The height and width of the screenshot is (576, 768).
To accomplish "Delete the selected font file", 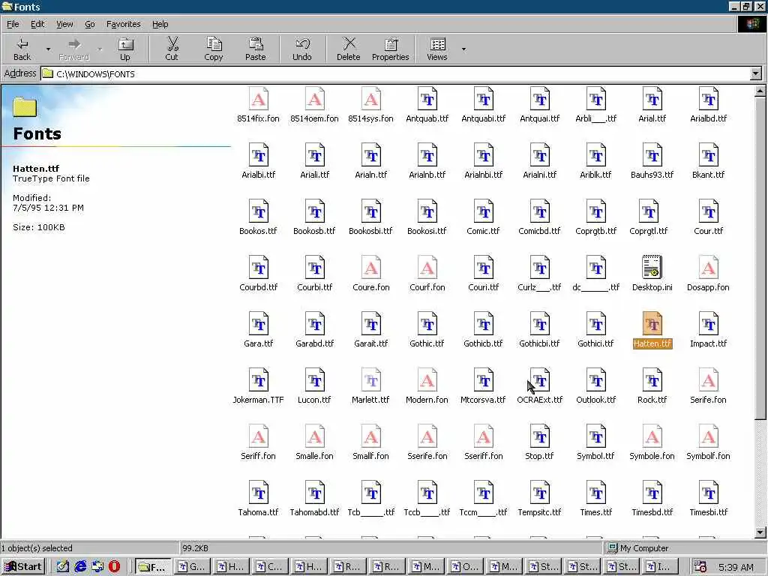I will click(x=349, y=49).
